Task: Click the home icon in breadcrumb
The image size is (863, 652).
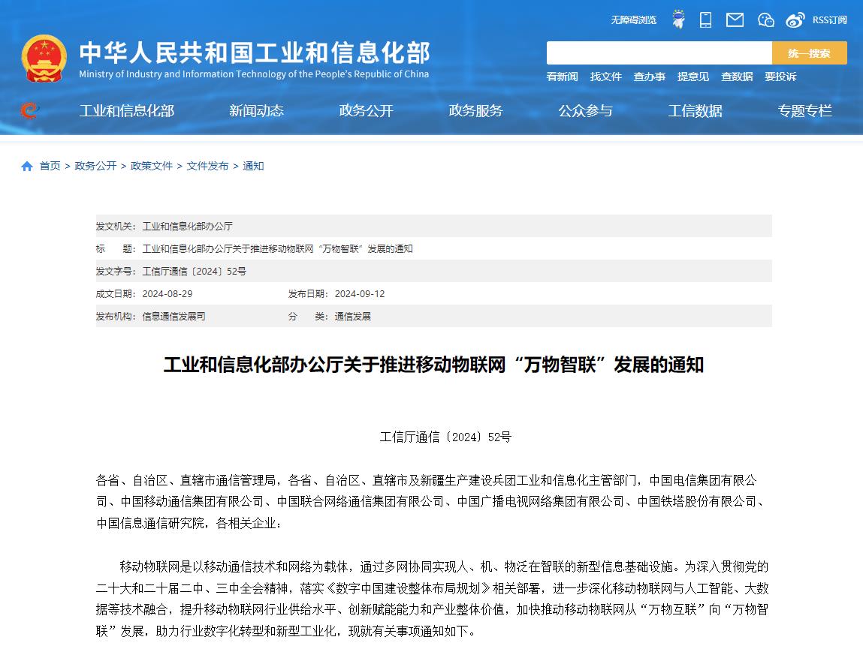Action: (27, 166)
